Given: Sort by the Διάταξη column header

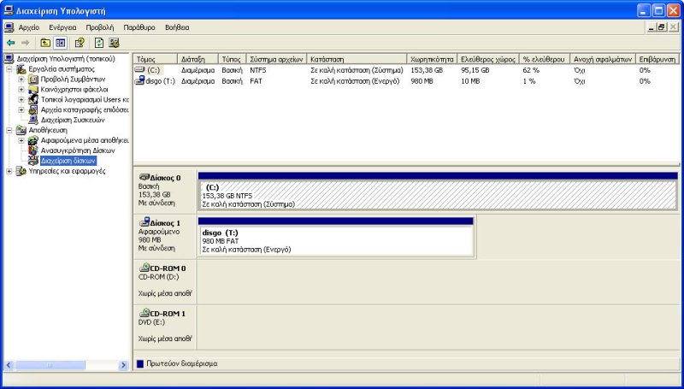Looking at the screenshot, I should tap(198, 59).
